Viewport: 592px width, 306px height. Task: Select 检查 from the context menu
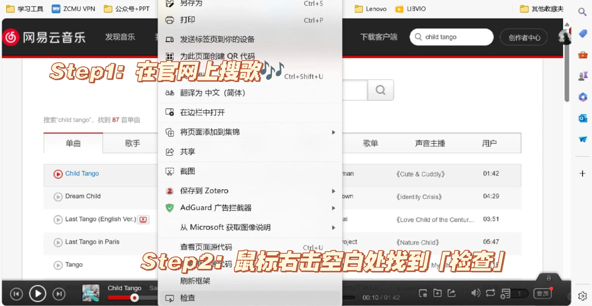point(188,298)
